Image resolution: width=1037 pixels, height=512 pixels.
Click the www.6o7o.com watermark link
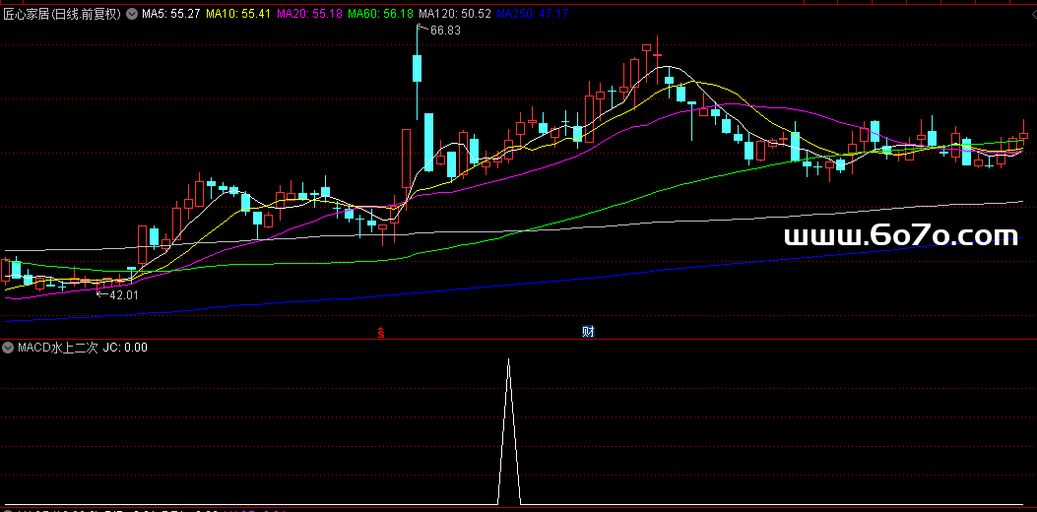coord(899,236)
